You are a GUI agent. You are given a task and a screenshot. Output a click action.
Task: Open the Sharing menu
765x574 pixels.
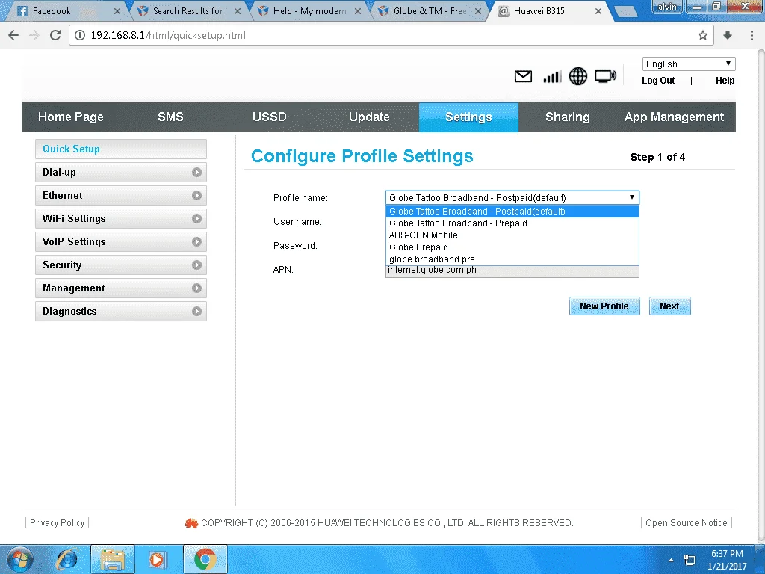pos(568,117)
